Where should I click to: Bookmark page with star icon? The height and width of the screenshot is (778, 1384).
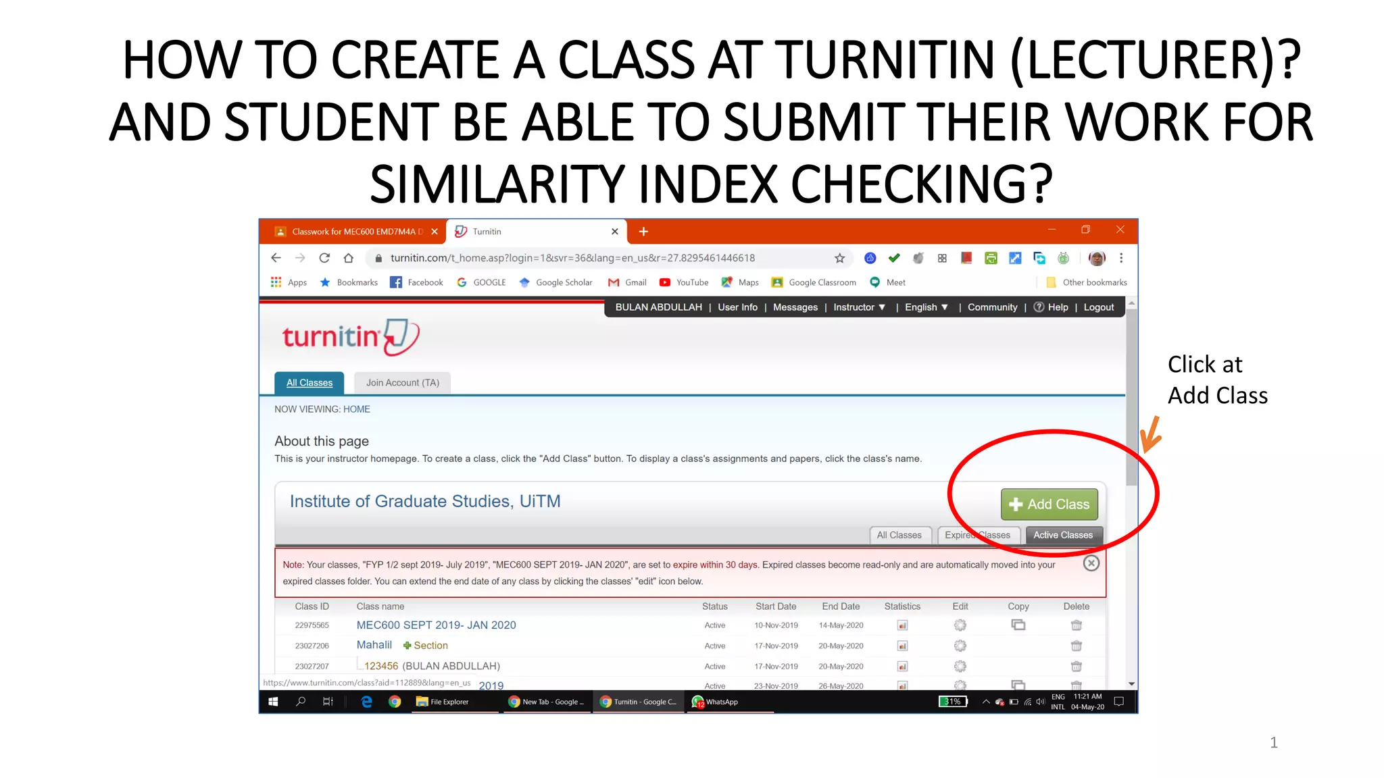tap(839, 258)
